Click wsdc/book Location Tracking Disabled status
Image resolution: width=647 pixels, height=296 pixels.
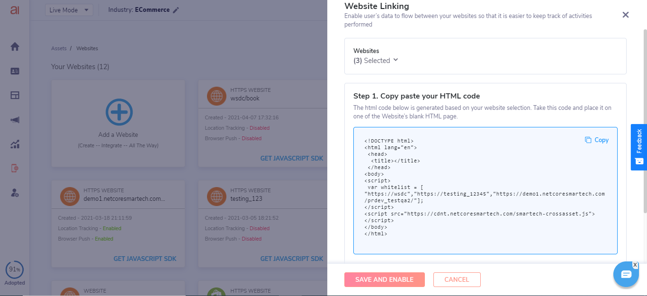click(259, 128)
